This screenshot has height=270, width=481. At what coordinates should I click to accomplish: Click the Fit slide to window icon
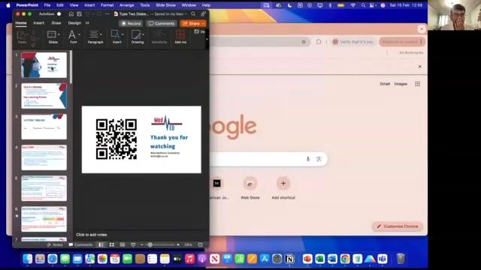201,244
